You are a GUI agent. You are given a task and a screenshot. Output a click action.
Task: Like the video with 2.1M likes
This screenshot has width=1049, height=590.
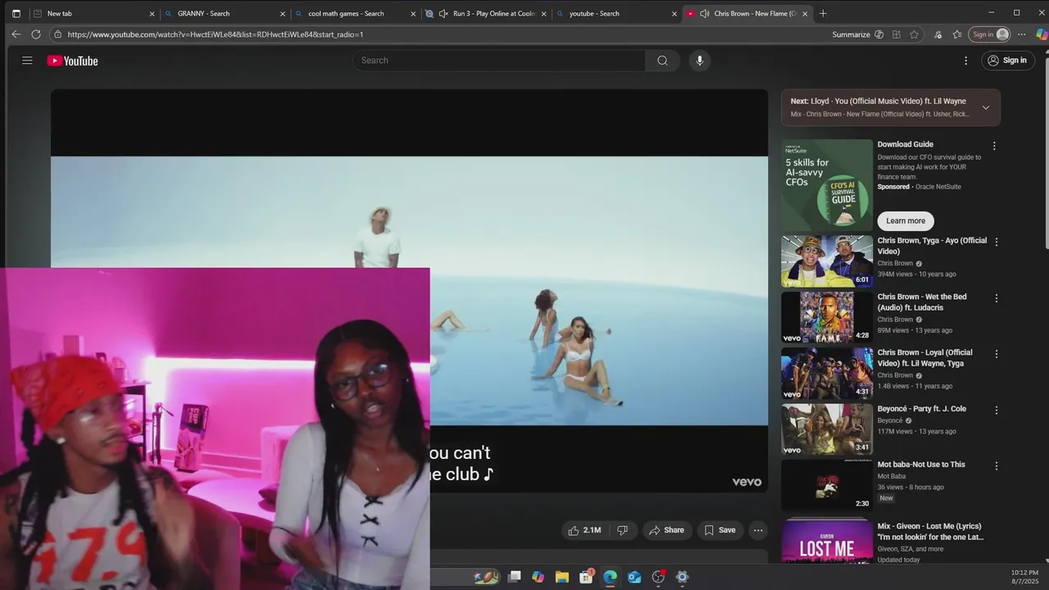click(x=585, y=530)
